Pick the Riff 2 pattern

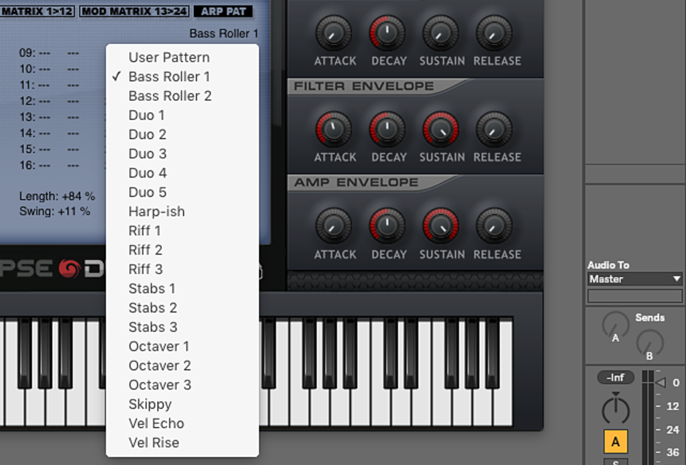(x=182, y=250)
